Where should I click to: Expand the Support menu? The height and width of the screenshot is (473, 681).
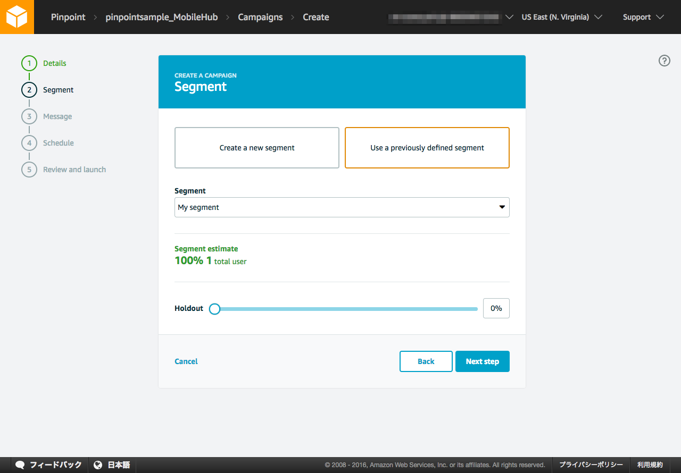643,17
